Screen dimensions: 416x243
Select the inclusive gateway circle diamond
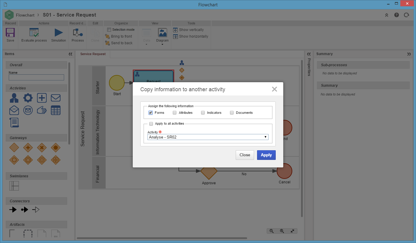(x=14, y=160)
